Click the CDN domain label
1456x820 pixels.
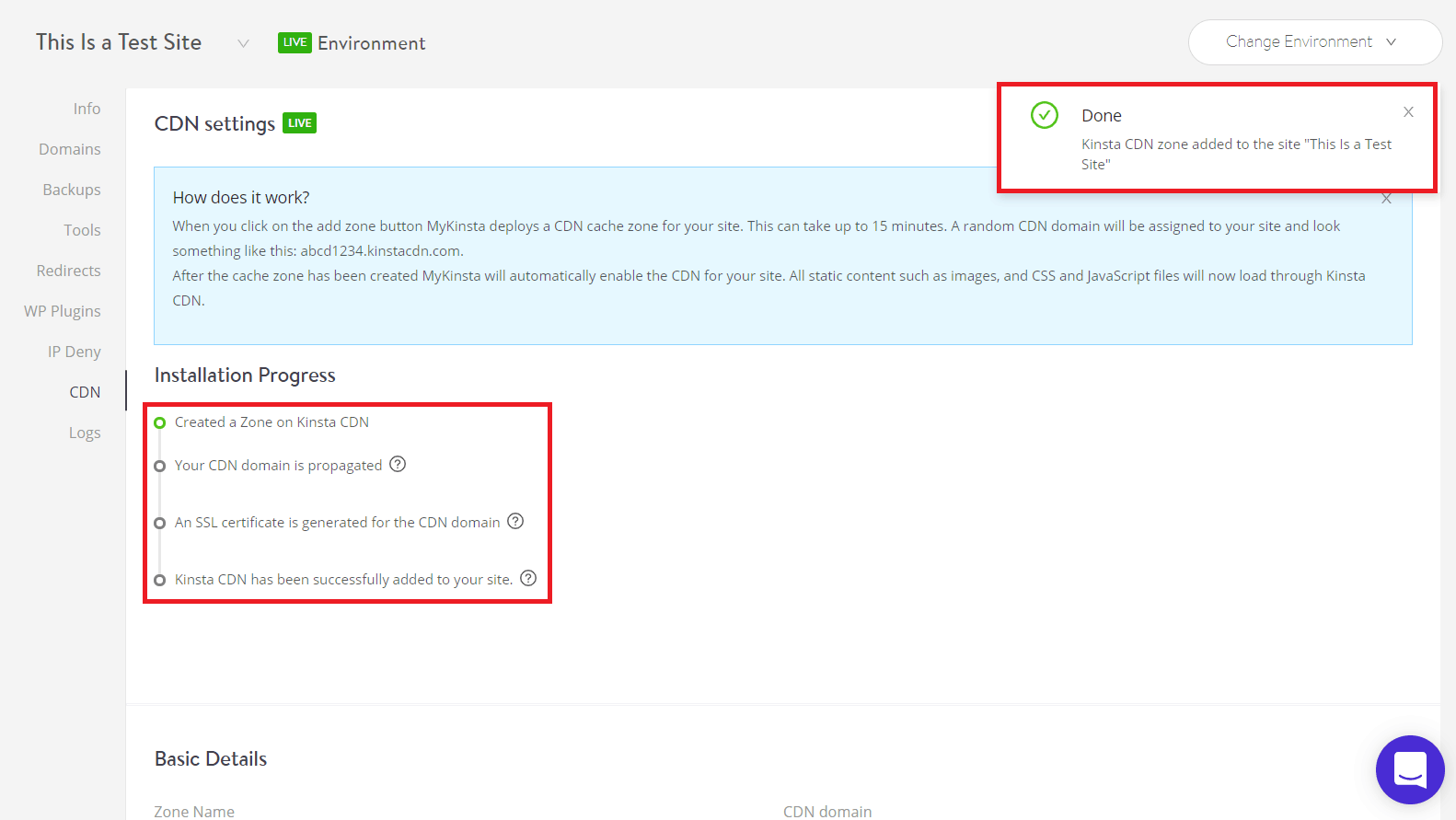pyautogui.click(x=827, y=812)
